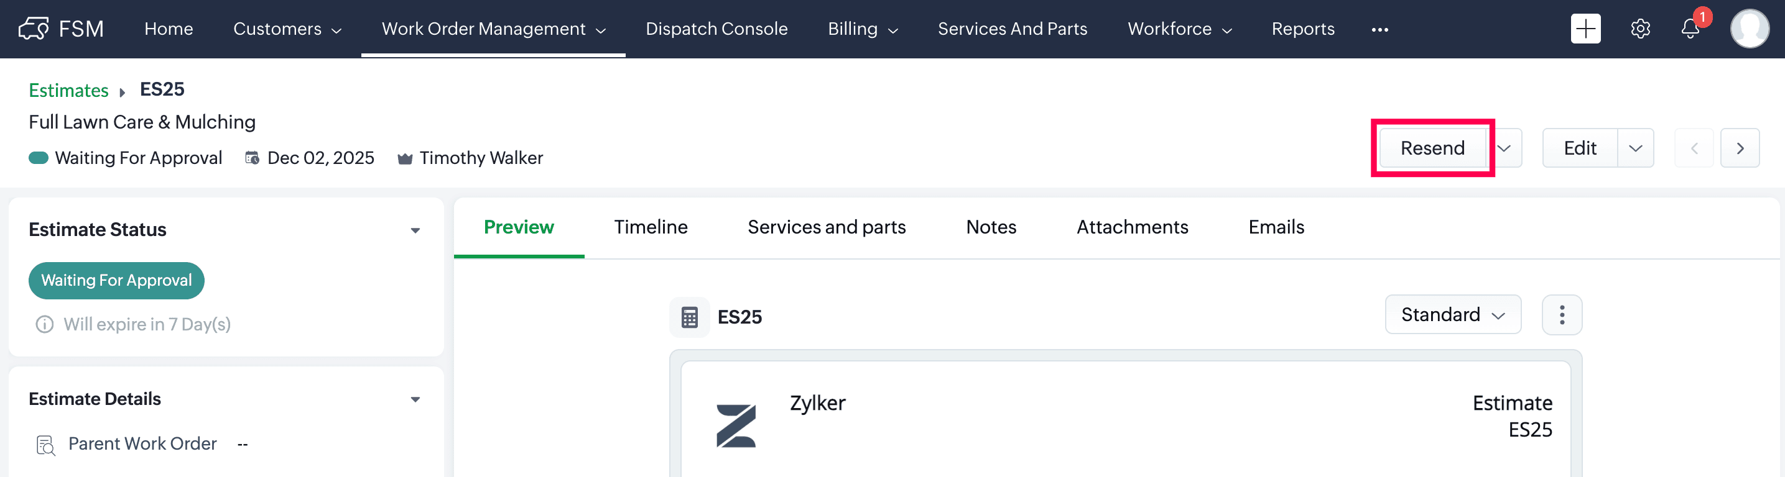
Task: Click the expiry info icon
Action: (44, 324)
